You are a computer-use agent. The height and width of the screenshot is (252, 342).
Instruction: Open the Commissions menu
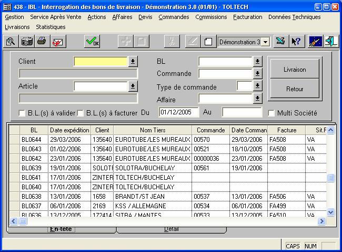(211, 17)
